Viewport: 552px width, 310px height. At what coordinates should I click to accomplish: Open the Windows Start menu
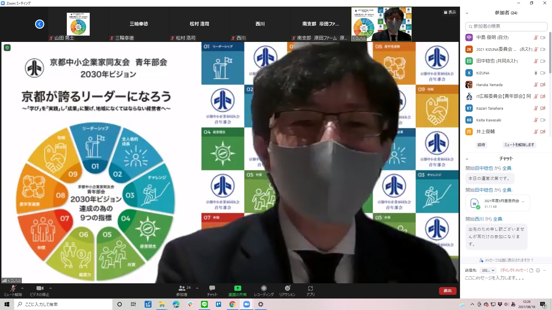point(7,304)
